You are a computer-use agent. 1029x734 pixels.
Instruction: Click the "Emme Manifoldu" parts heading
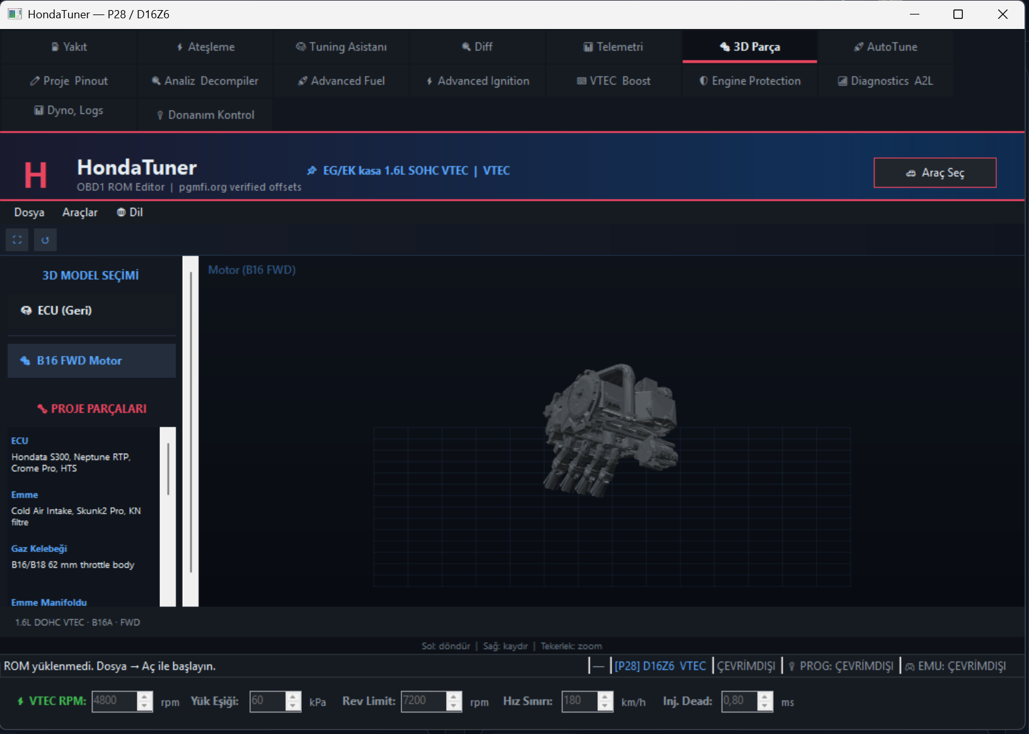point(49,602)
